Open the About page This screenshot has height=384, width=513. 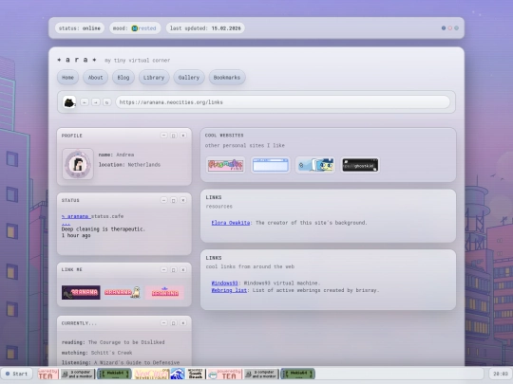click(x=95, y=78)
